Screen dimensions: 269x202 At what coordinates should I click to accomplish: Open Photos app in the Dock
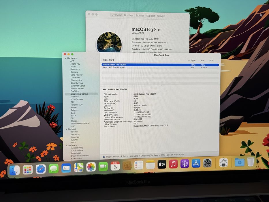pos(91,167)
